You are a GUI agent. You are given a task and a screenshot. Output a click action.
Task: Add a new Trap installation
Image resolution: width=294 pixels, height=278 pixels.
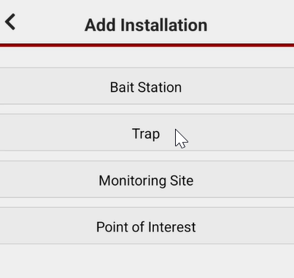(147, 132)
